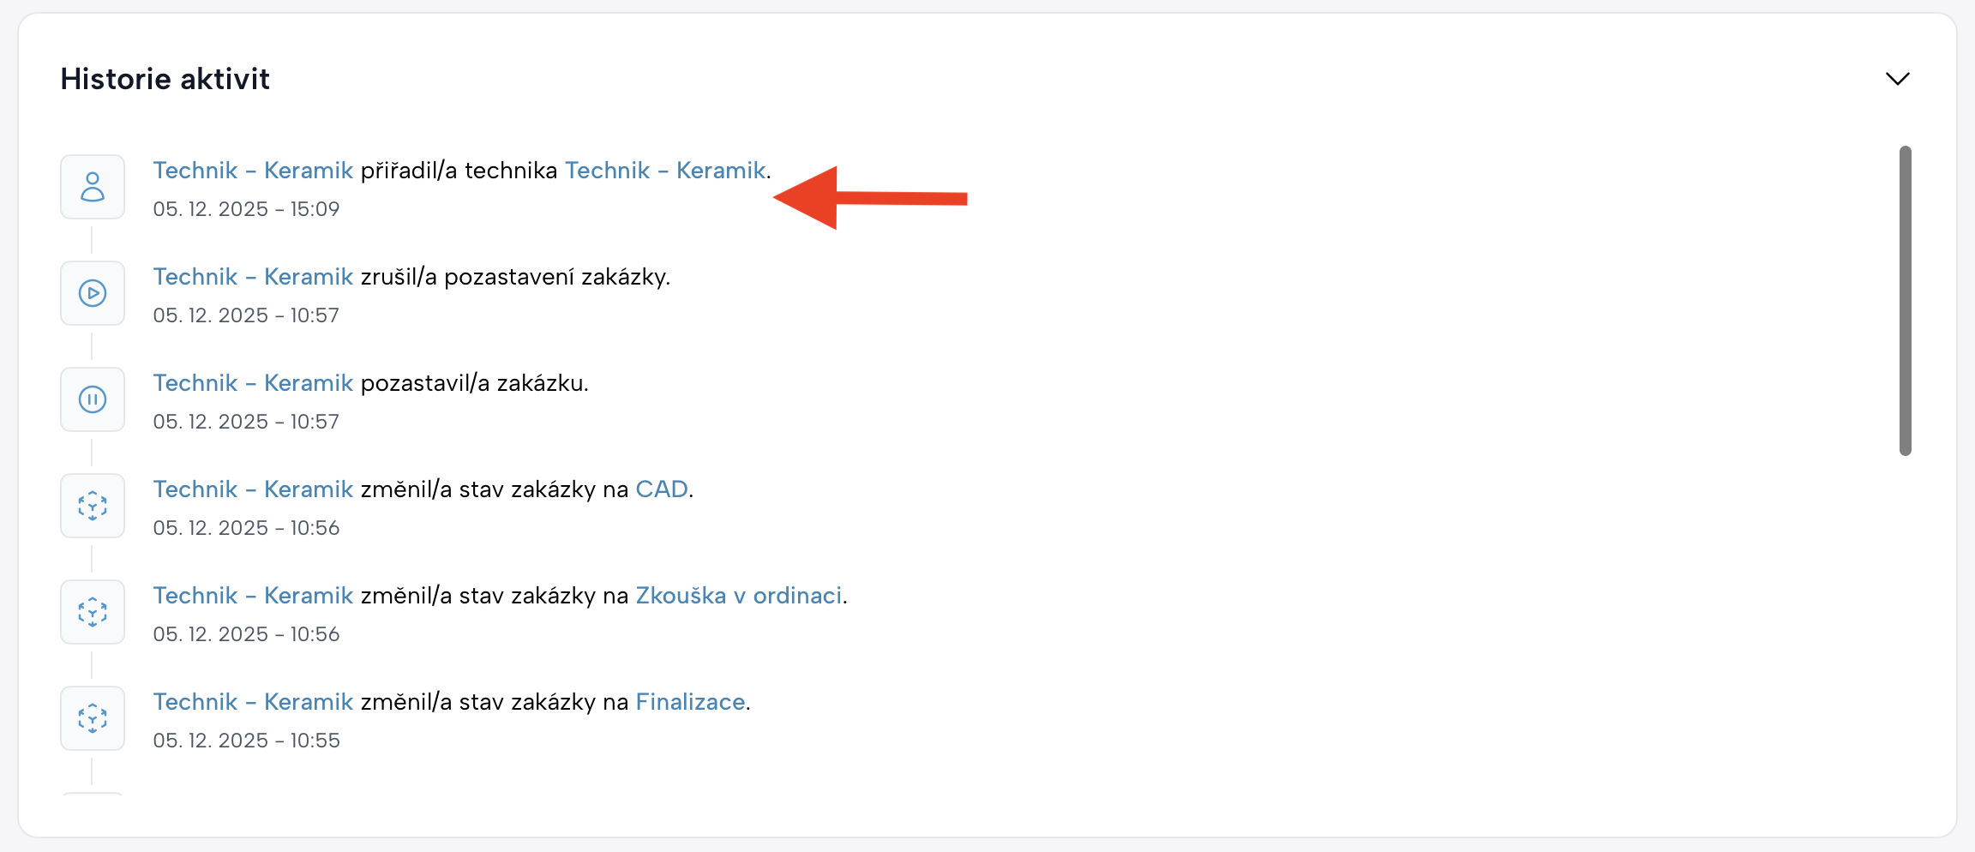This screenshot has height=852, width=1975.
Task: Collapse the Historie aktivit panel chevron
Action: tap(1897, 79)
